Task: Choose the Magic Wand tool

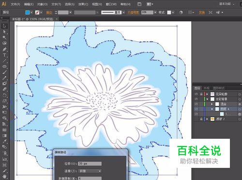Action: pos(4,37)
